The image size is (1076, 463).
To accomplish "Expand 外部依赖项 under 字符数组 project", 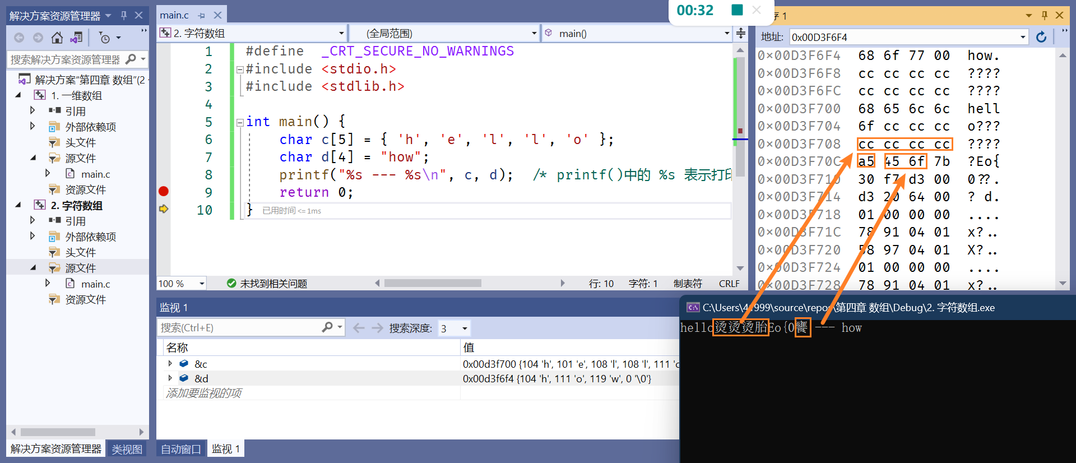I will [33, 236].
